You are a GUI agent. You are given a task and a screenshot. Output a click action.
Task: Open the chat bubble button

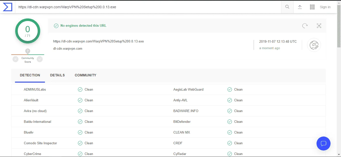point(323,143)
